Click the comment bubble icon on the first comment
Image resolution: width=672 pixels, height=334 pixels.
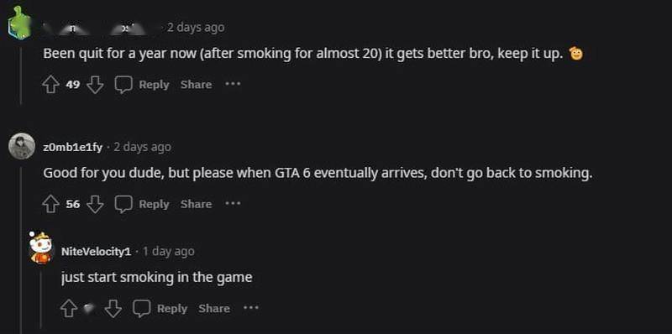123,85
